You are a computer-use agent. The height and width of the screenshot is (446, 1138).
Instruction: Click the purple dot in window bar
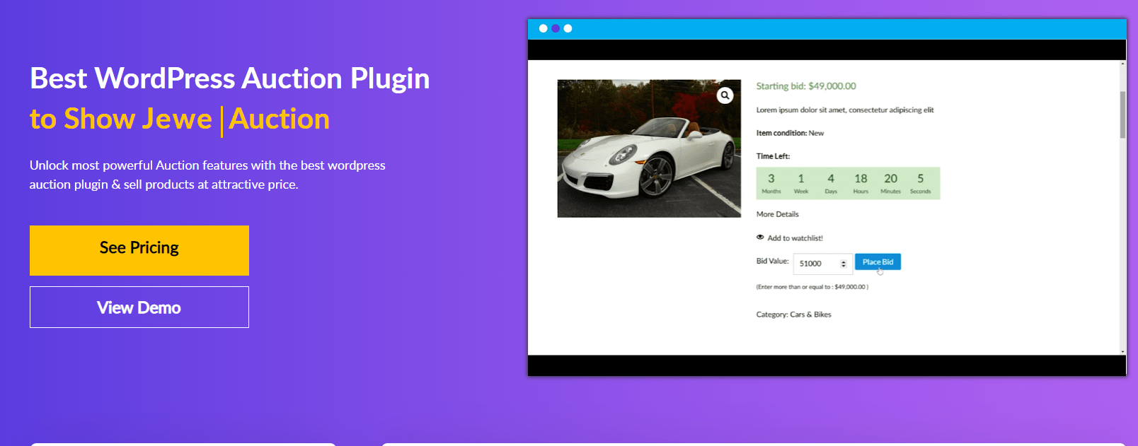pyautogui.click(x=556, y=28)
